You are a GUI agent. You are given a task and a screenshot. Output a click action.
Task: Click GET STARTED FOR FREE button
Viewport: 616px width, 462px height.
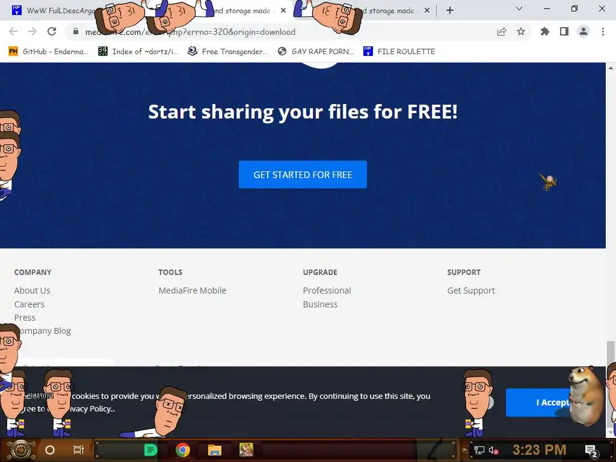[303, 174]
